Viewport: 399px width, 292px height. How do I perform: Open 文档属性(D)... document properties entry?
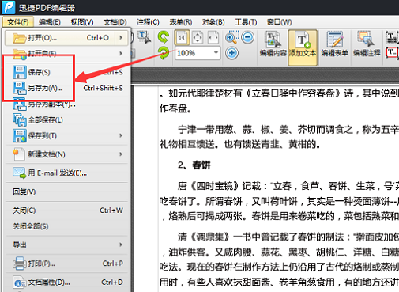pyautogui.click(x=67, y=283)
